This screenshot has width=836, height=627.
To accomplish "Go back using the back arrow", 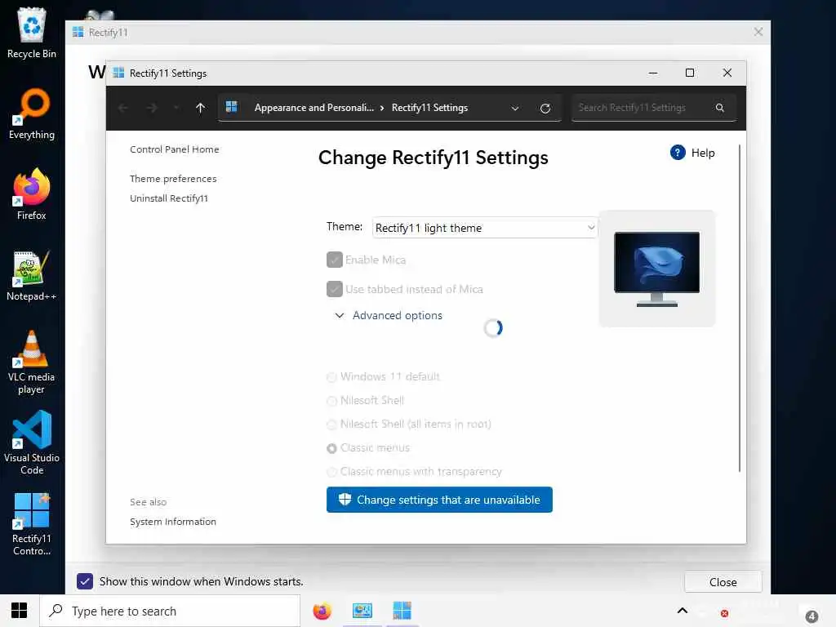I will pos(123,109).
